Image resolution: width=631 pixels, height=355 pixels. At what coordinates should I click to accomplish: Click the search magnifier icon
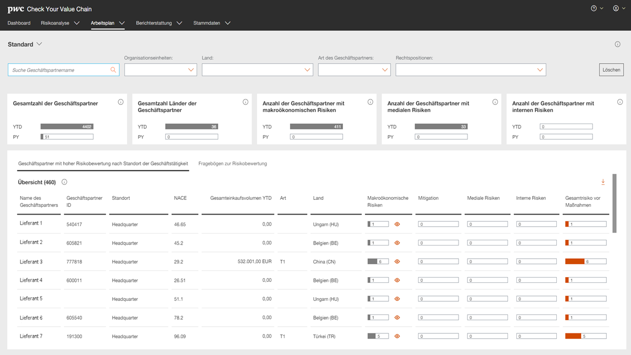click(x=113, y=70)
